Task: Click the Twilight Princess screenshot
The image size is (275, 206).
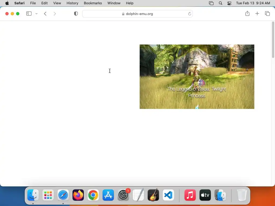Action: point(197,77)
